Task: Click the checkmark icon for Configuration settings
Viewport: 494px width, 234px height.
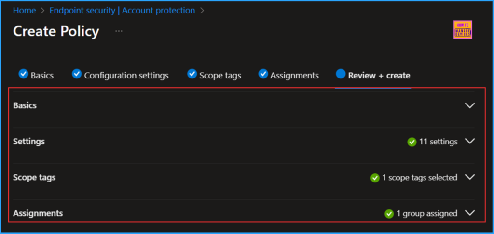Action: click(77, 74)
